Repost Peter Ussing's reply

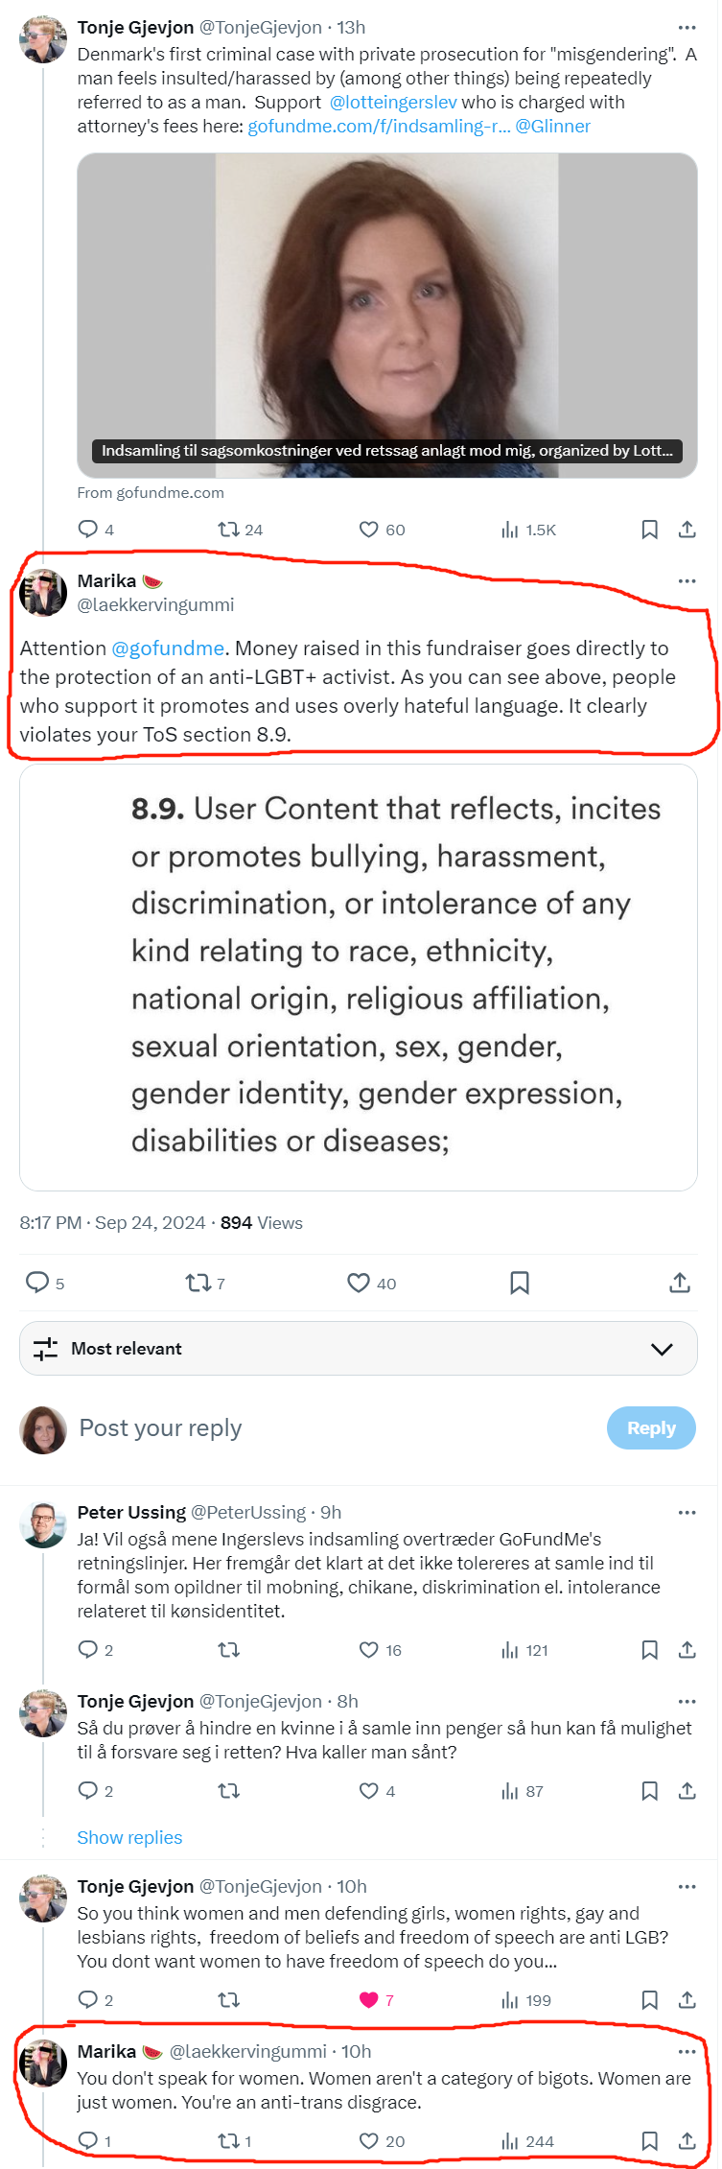tap(228, 1650)
